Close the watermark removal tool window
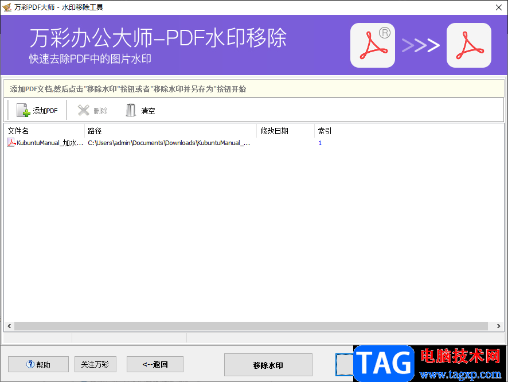 click(499, 7)
